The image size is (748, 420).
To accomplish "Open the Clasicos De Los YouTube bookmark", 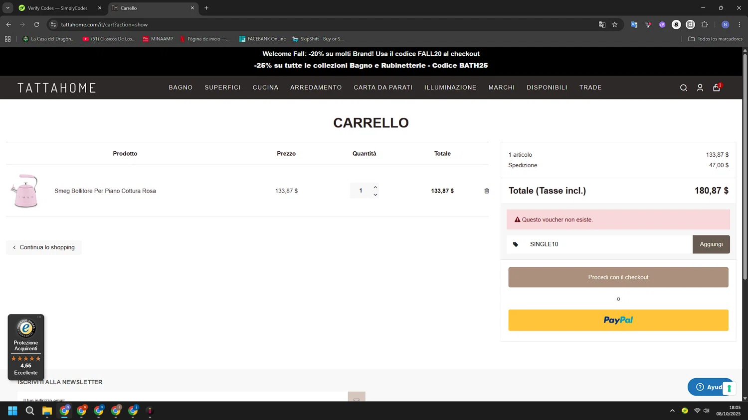I will [109, 39].
